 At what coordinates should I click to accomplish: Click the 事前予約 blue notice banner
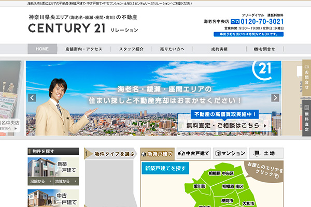coord(248,34)
